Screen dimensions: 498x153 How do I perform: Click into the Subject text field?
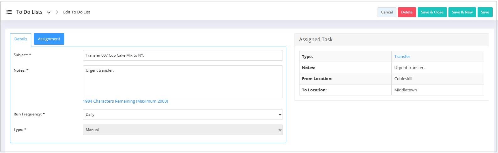(183, 55)
